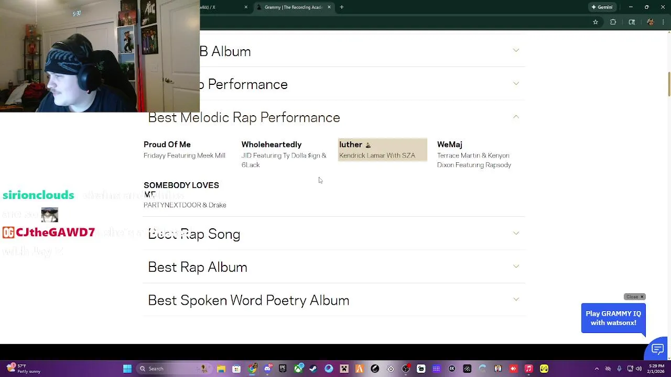This screenshot has width=671, height=377.
Task: Open the Chrome profile avatar
Action: [651, 22]
